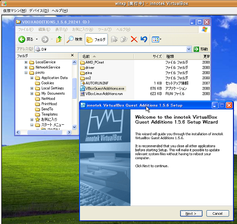237x224 pixels.
Task: Open 仮想マシン(M) VirtualBox menu
Action: (x=14, y=11)
